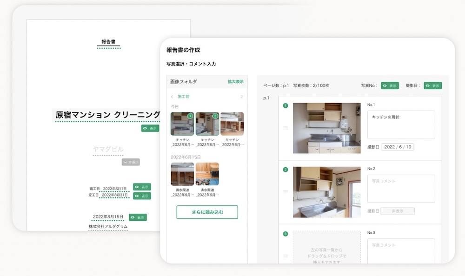465x276 pixels.
Task: Grab the drag handle of photo slot 3
Action: tap(286, 256)
